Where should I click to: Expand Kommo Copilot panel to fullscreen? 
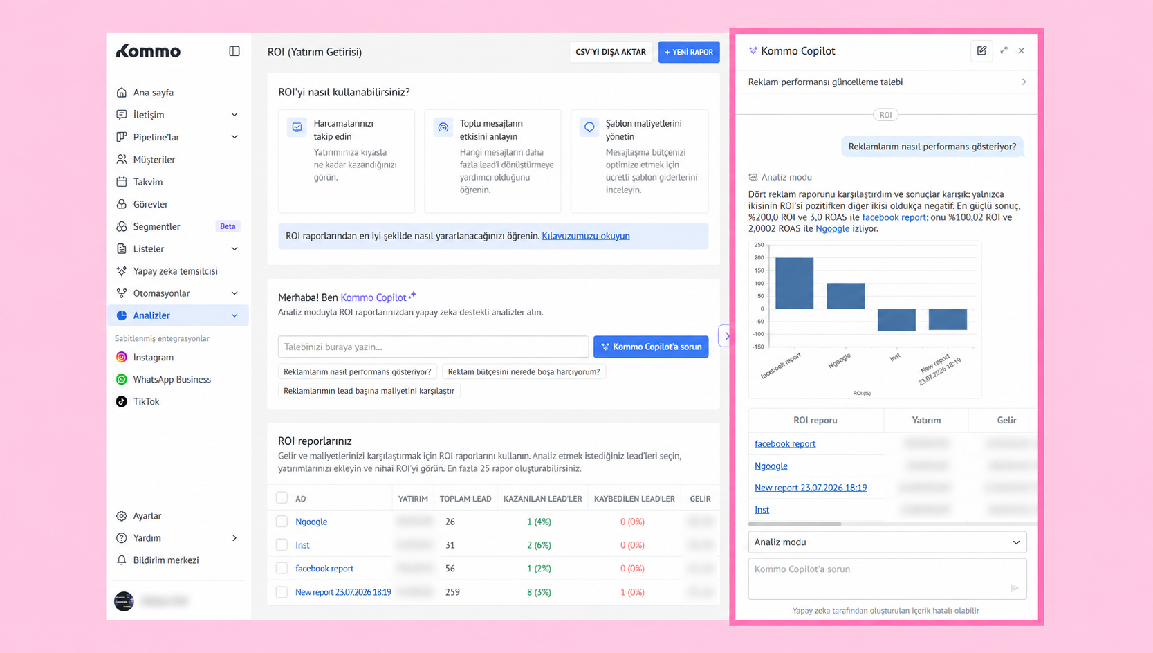[x=1004, y=50]
